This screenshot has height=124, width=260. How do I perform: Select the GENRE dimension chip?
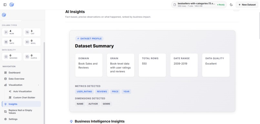click(x=106, y=104)
